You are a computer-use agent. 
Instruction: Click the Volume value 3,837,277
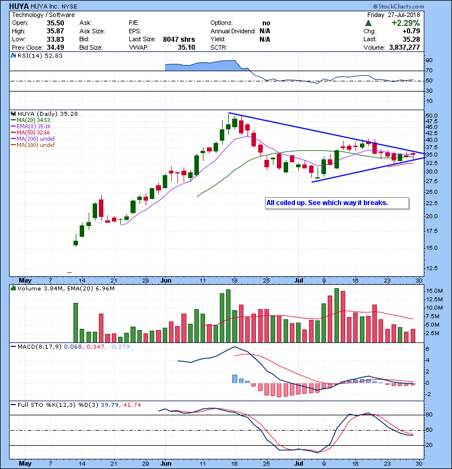(x=405, y=47)
